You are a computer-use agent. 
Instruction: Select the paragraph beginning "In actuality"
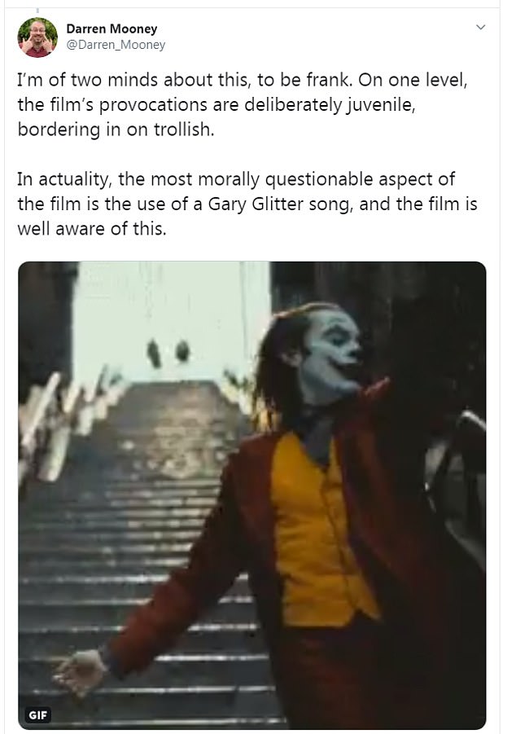(x=247, y=204)
